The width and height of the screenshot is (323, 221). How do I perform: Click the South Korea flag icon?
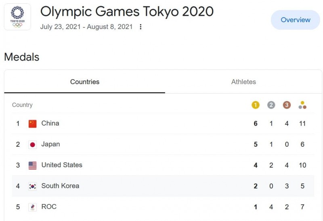tap(33, 186)
